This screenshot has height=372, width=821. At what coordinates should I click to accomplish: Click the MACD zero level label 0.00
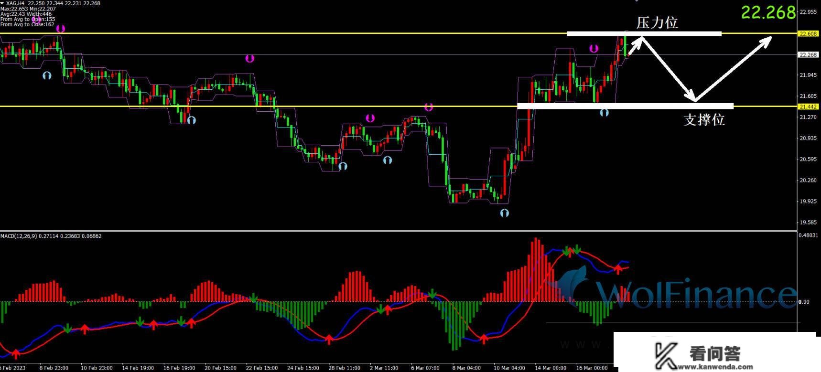pyautogui.click(x=804, y=302)
